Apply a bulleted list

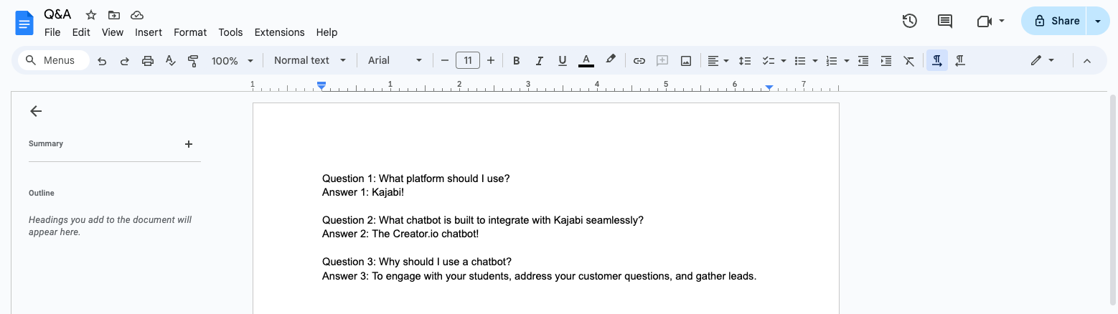(x=800, y=61)
